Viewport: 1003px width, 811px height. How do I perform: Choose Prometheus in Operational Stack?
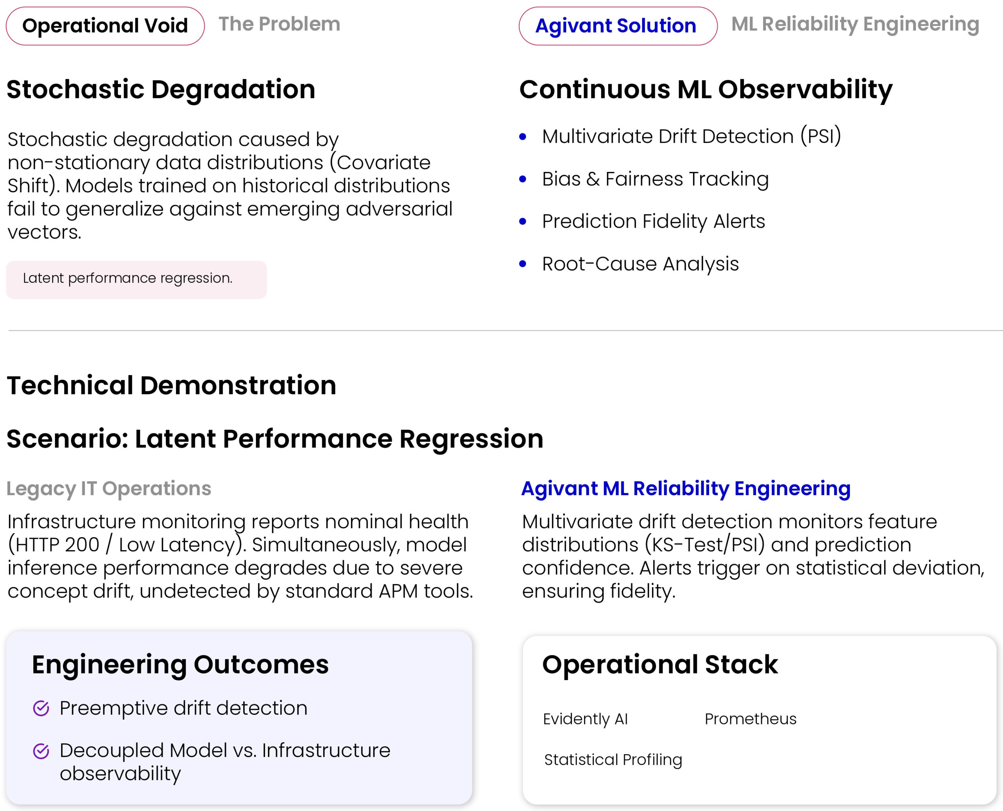750,719
